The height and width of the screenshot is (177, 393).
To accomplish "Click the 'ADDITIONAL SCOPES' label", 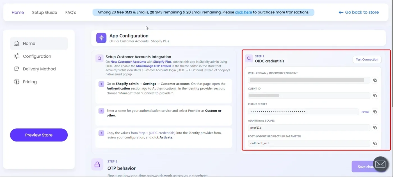I will coord(261,121).
